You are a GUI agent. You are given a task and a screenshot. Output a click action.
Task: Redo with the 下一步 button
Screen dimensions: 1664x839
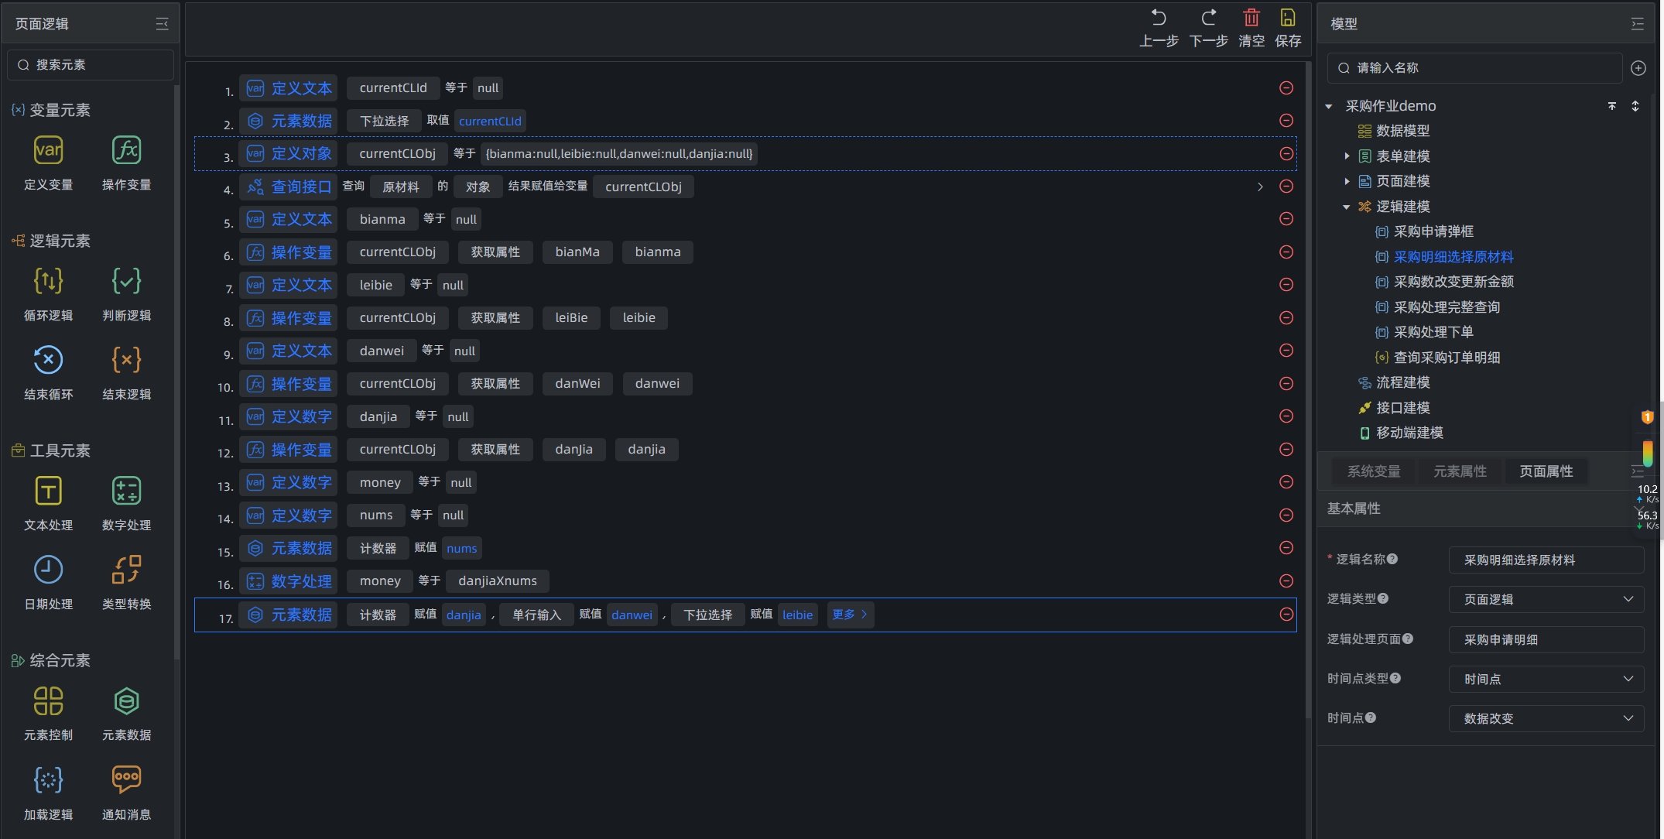pos(1208,28)
